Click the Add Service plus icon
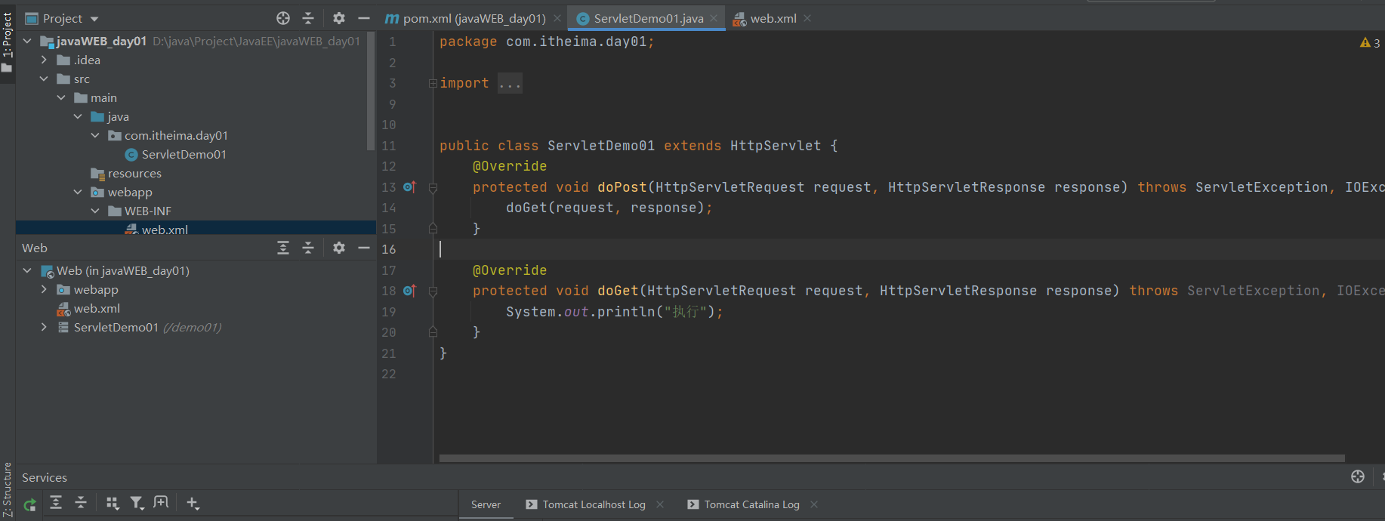This screenshot has width=1385, height=521. click(x=193, y=503)
